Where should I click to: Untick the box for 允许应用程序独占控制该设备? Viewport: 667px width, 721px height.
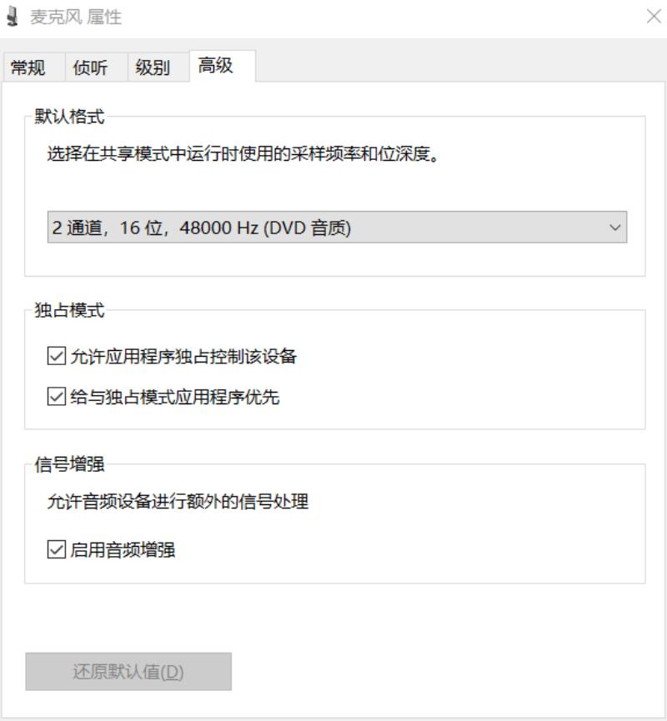pos(57,356)
